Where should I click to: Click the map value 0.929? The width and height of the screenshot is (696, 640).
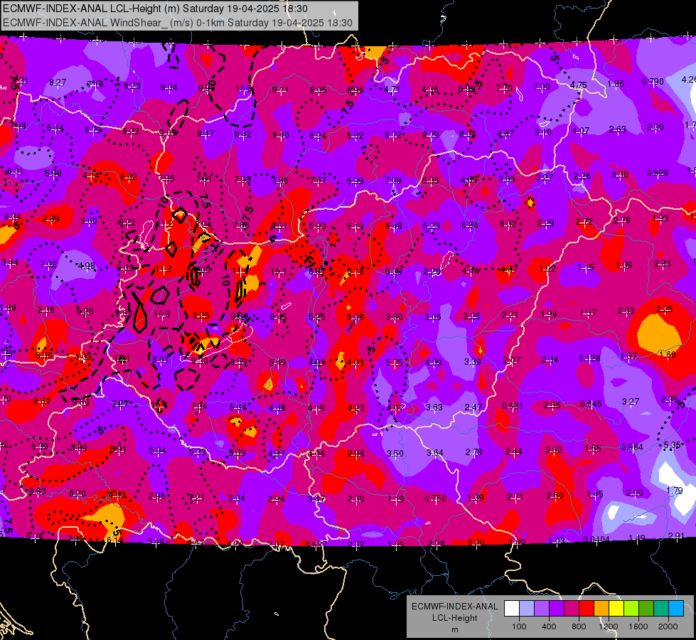tap(658, 173)
